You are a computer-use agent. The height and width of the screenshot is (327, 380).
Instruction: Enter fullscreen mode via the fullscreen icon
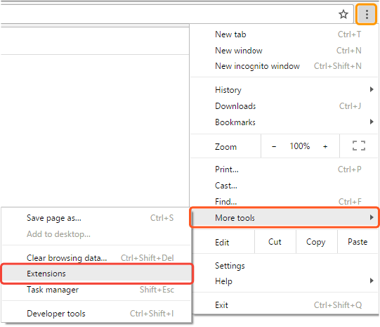(x=359, y=146)
